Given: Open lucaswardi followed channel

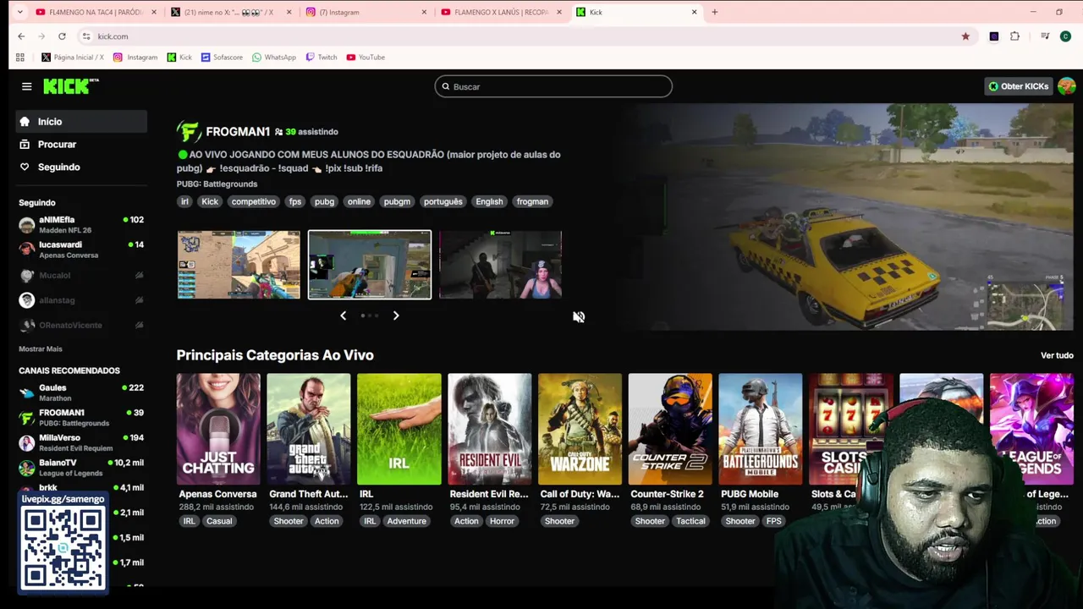Looking at the screenshot, I should pos(81,250).
